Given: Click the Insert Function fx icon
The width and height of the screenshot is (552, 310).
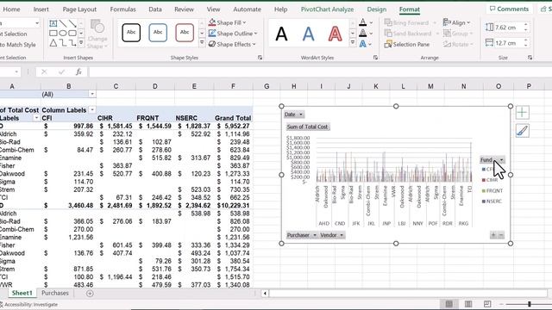Looking at the screenshot, I should pyautogui.click(x=78, y=71).
